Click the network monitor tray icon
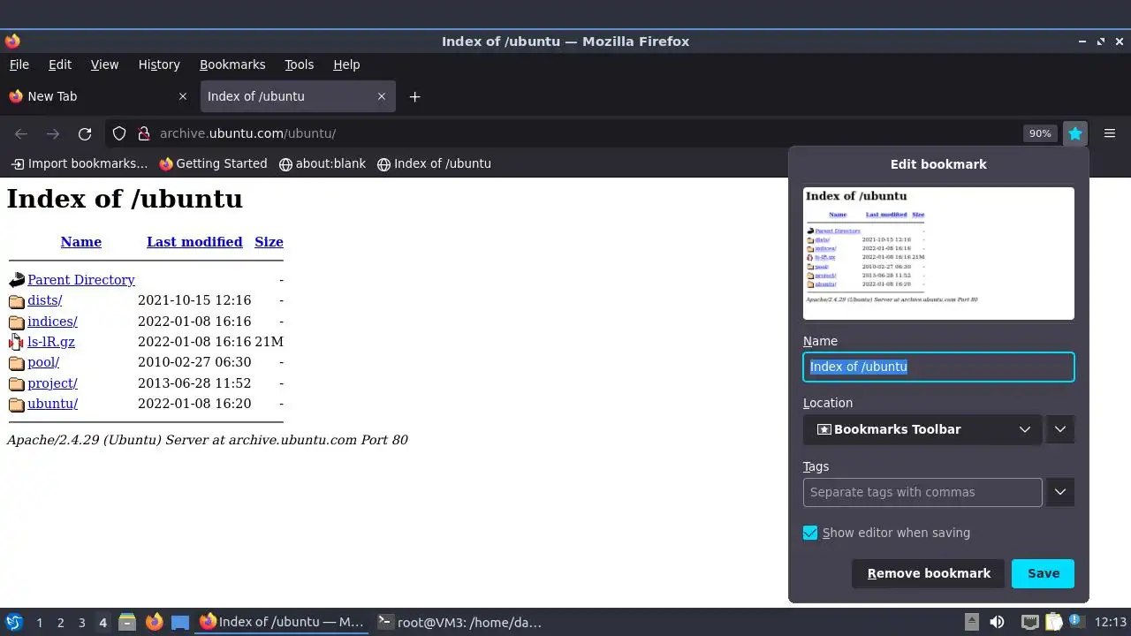Viewport: 1131px width, 636px height. 1029,622
